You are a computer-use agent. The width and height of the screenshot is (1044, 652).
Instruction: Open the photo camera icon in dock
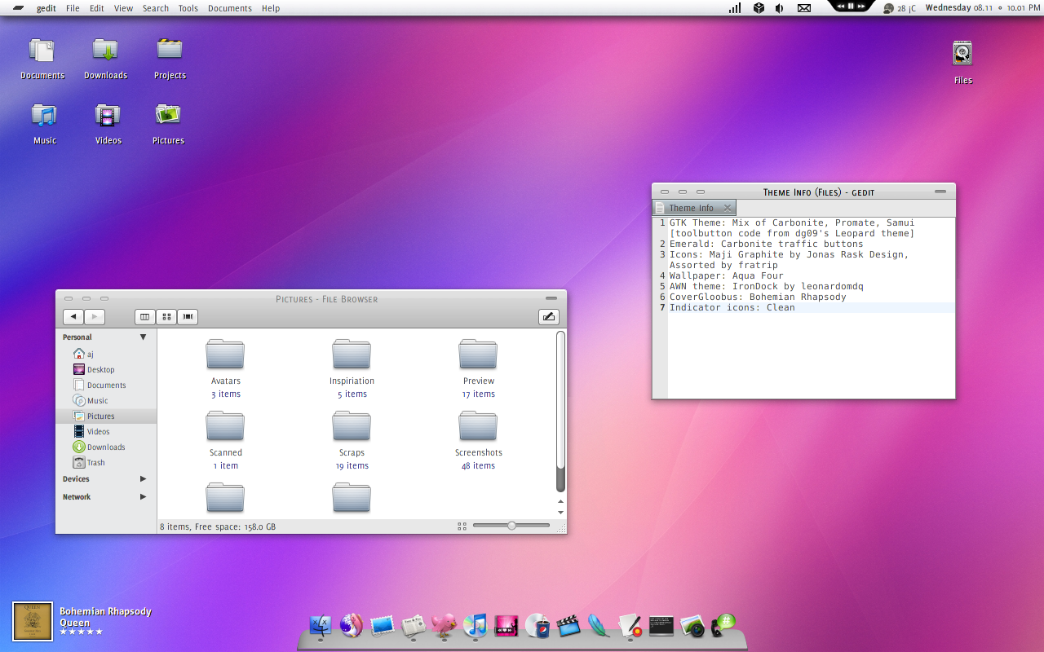coord(692,625)
